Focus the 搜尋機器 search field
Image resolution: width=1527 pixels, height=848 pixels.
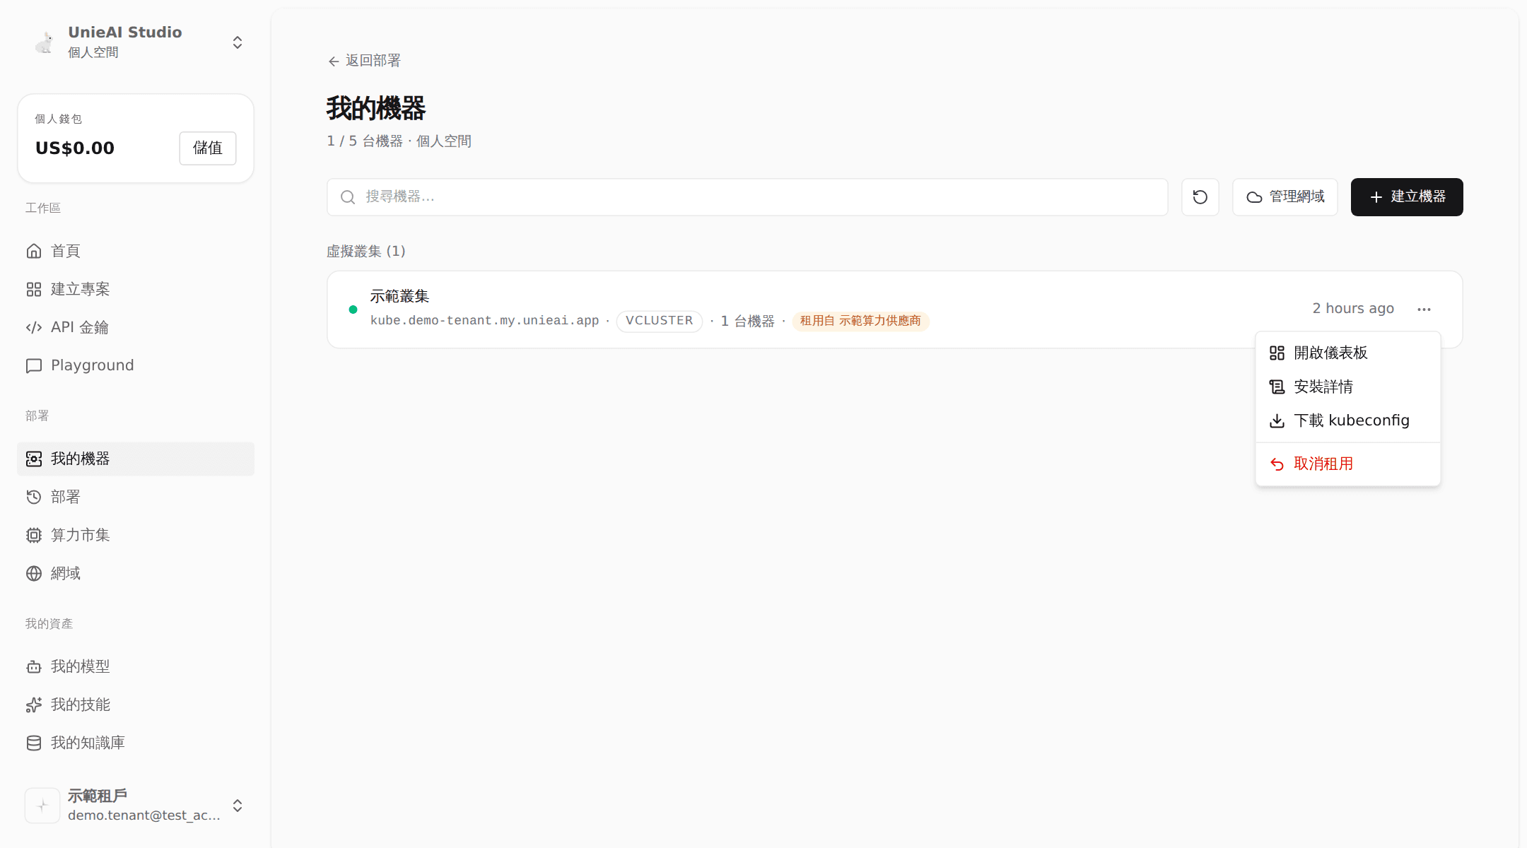point(747,197)
